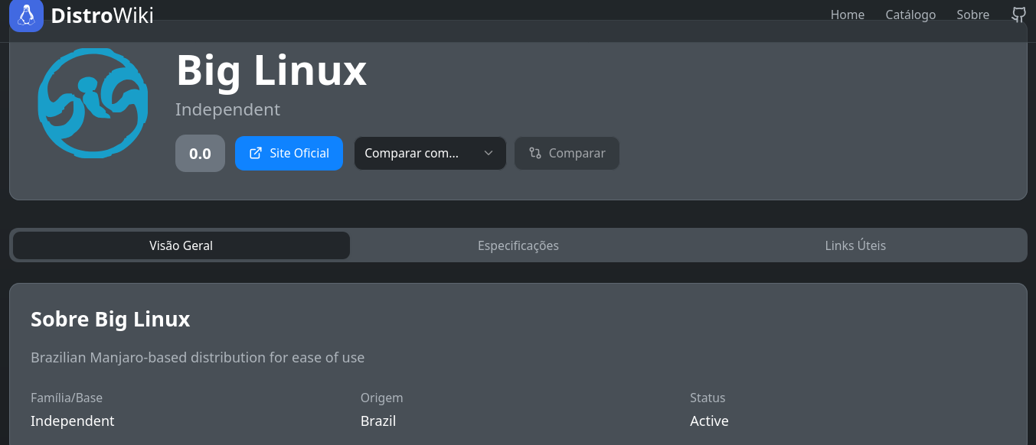Click the Brazil origin value
This screenshot has height=445, width=1036.
378,421
